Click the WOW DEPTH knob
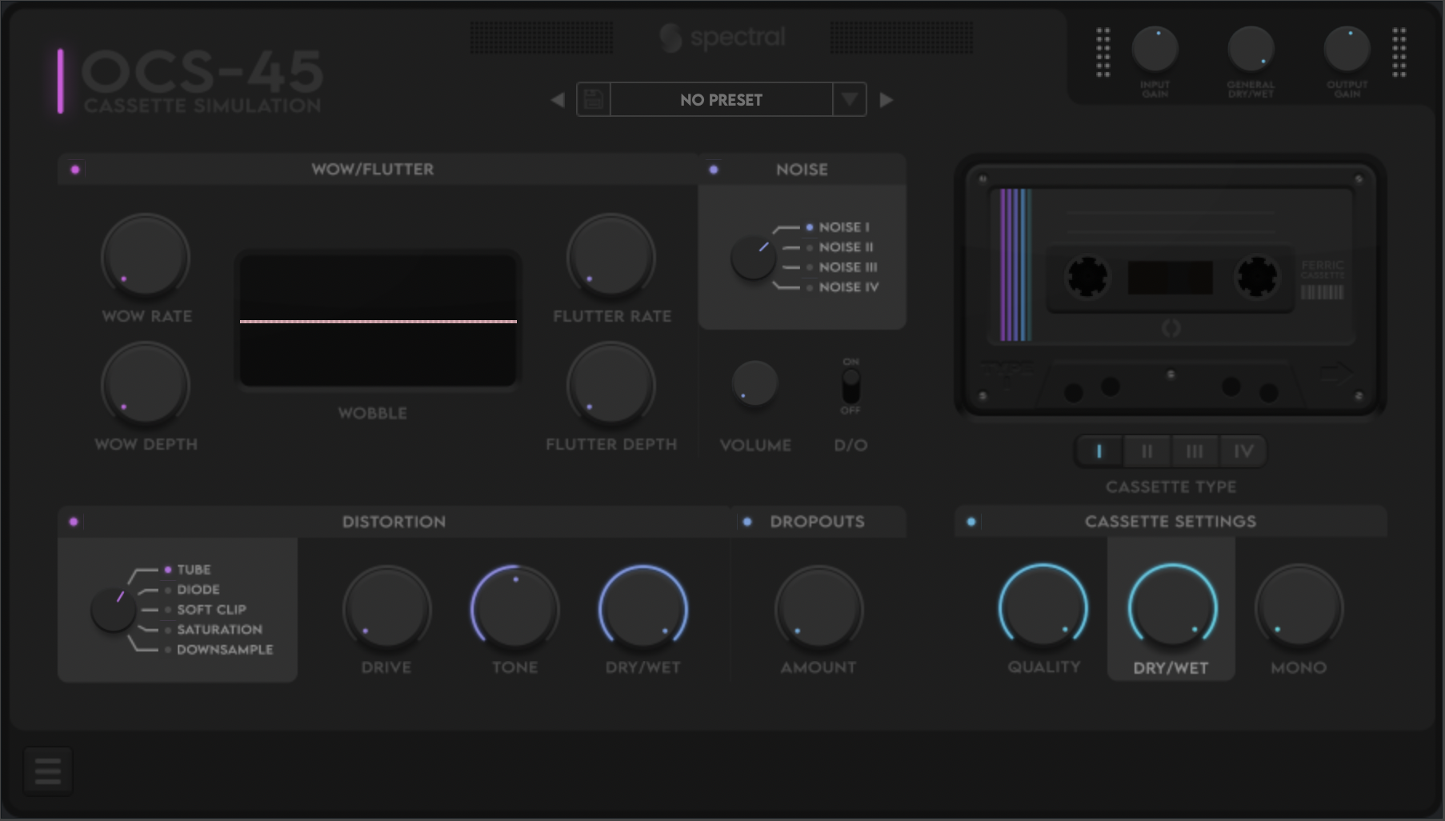The height and width of the screenshot is (821, 1445). point(146,385)
